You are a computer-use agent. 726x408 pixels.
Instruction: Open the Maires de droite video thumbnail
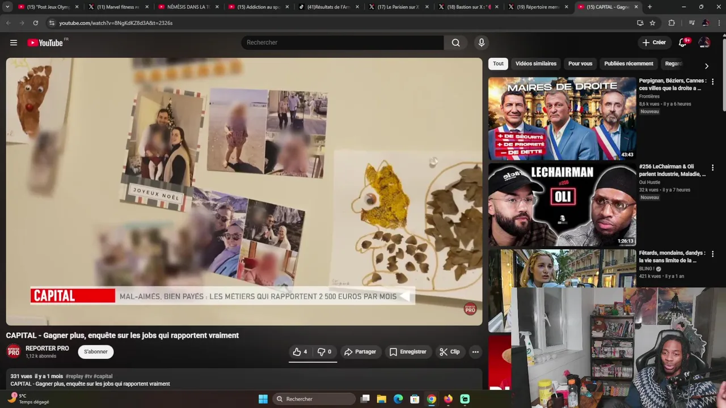point(562,118)
